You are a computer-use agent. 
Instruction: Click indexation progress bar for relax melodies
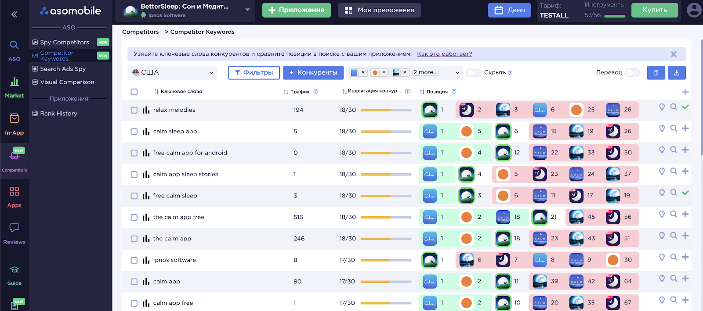coord(386,110)
